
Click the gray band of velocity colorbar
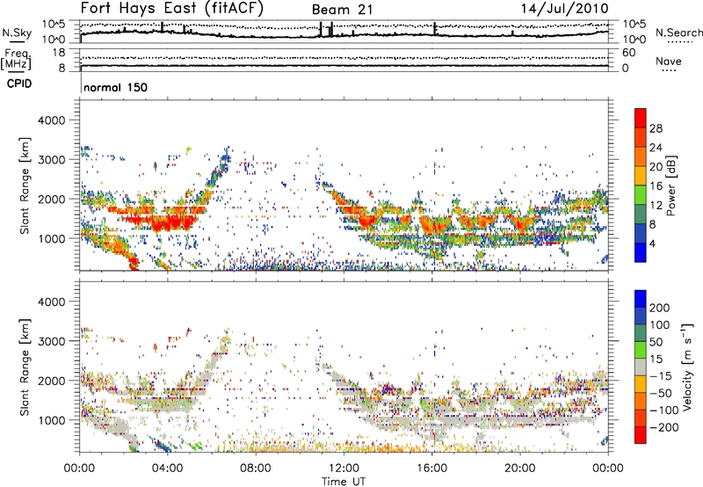(641, 367)
